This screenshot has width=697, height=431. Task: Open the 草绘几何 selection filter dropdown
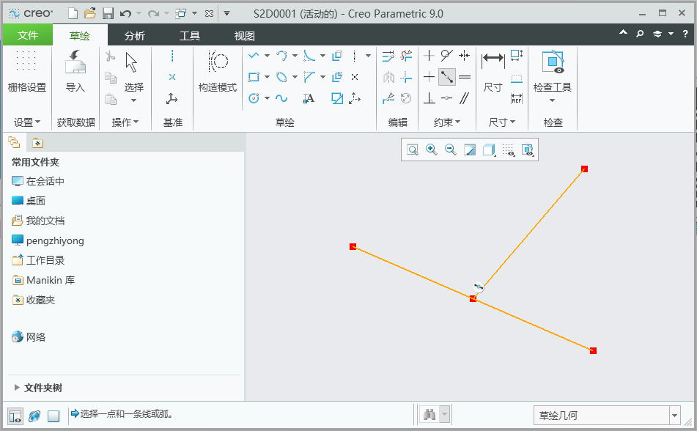(x=675, y=416)
